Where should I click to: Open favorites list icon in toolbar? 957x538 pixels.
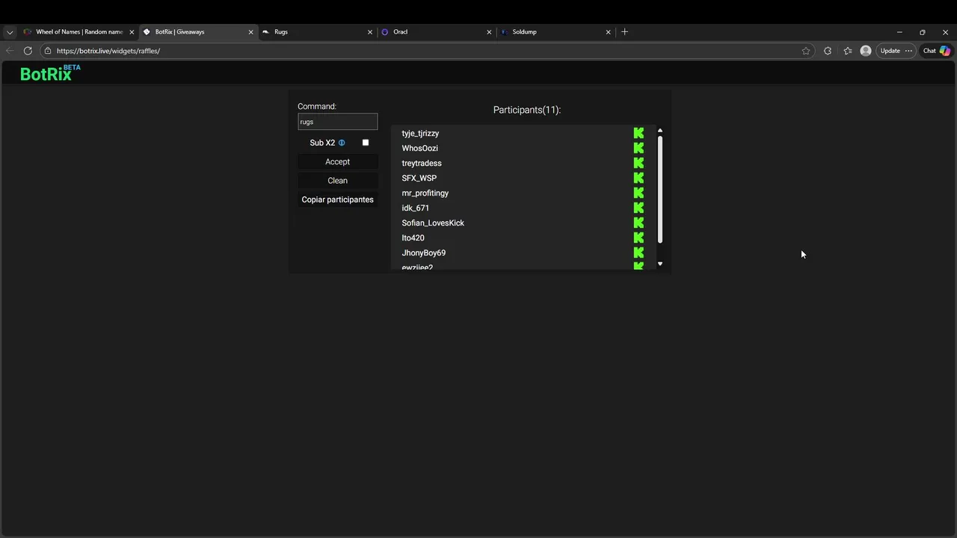point(847,51)
